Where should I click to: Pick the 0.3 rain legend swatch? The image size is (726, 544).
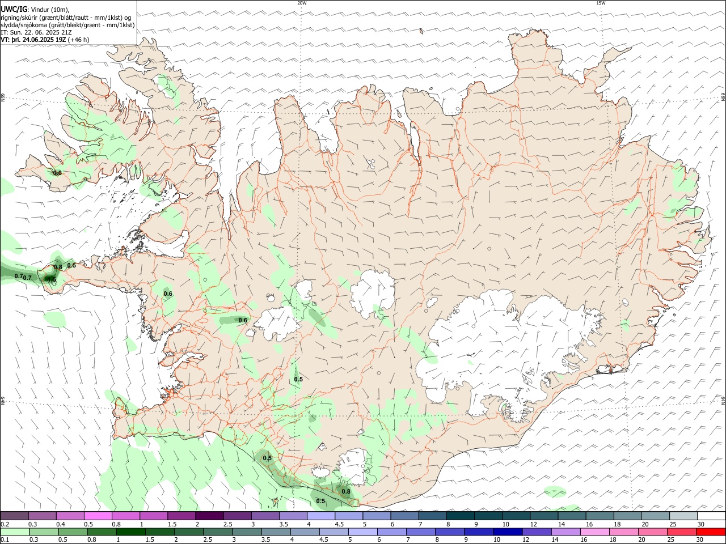(x=44, y=532)
